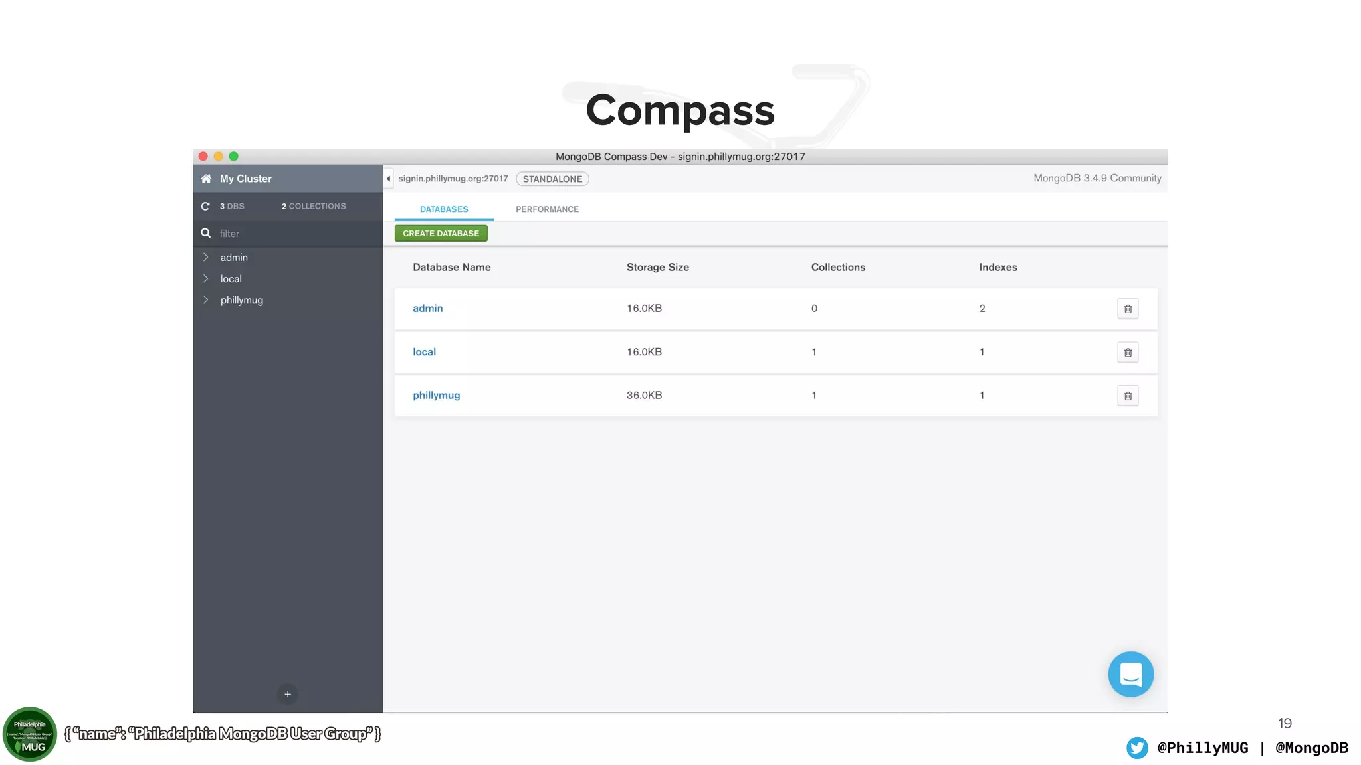Screen dimensions: 1361x765
Task: Expand the local database in the sidebar
Action: pyautogui.click(x=206, y=278)
